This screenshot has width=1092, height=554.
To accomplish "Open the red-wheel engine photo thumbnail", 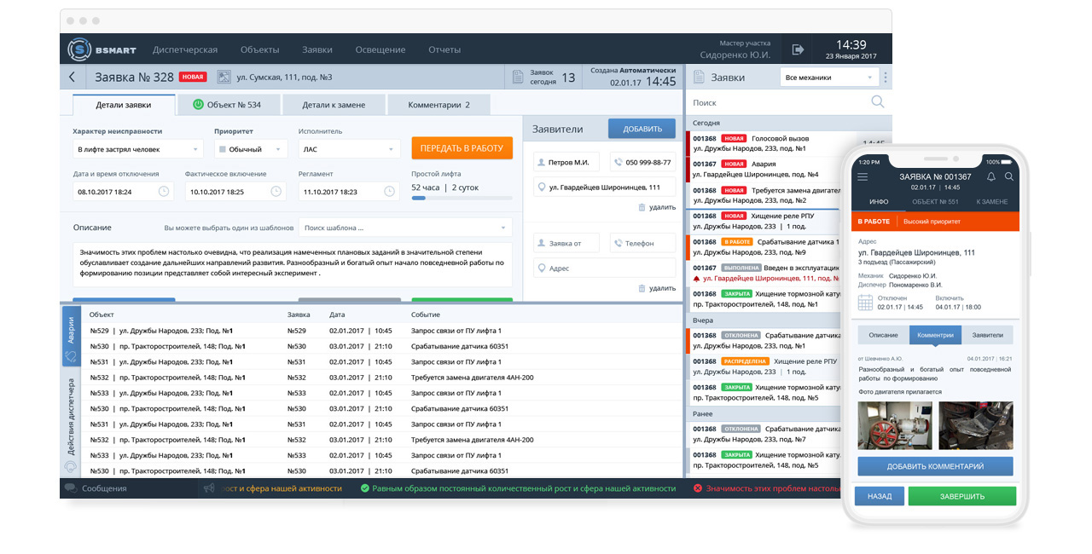I will (893, 425).
